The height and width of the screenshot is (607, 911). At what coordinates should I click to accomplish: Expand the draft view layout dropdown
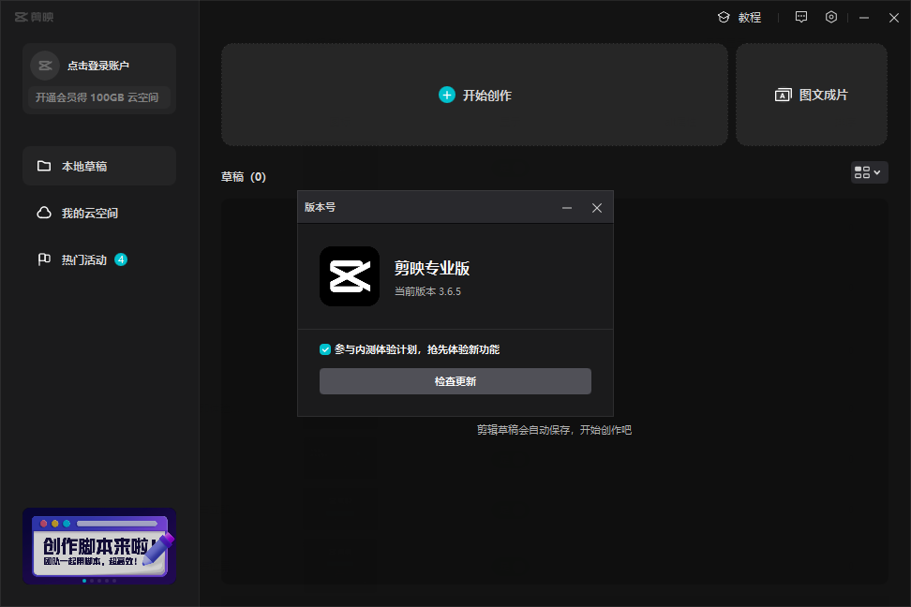tap(869, 172)
